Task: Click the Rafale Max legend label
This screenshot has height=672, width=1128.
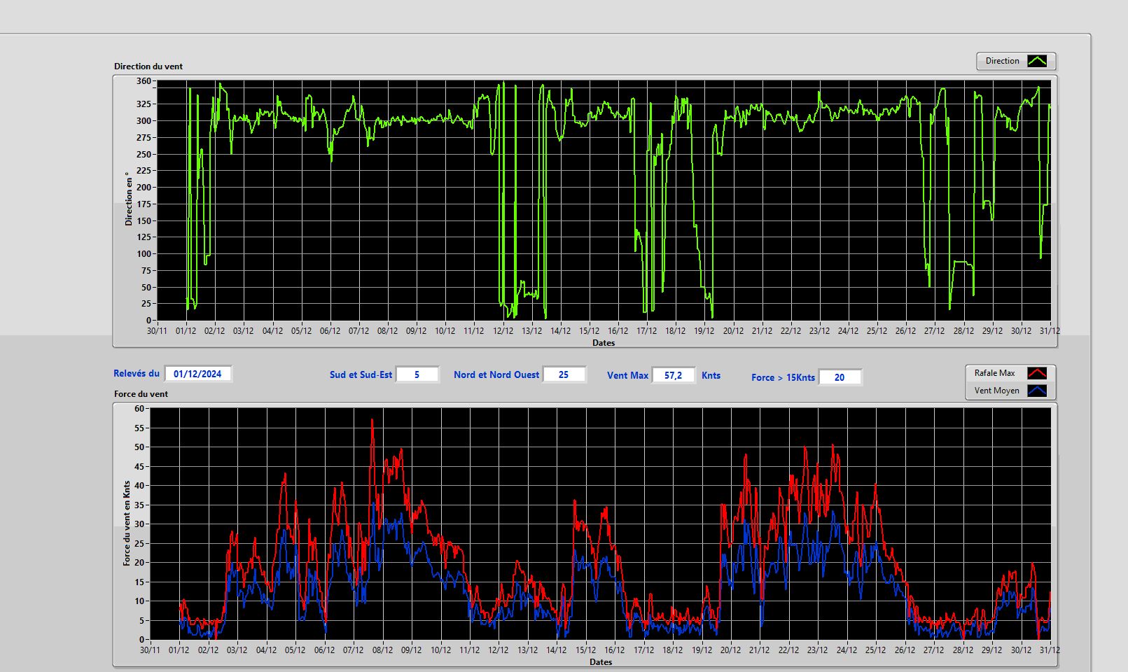Action: pyautogui.click(x=994, y=373)
